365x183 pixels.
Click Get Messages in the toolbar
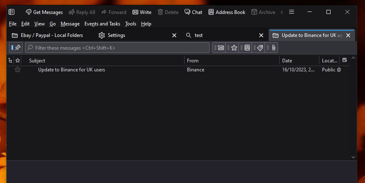pos(44,12)
